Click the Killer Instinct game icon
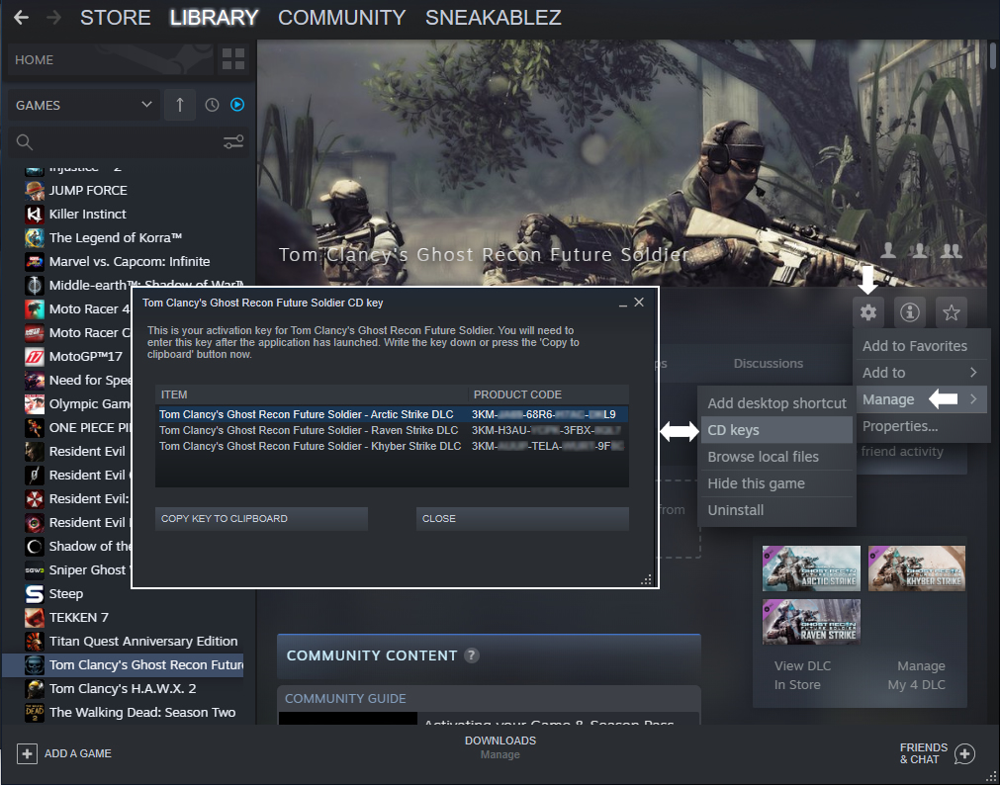This screenshot has height=785, width=1000. coord(35,214)
